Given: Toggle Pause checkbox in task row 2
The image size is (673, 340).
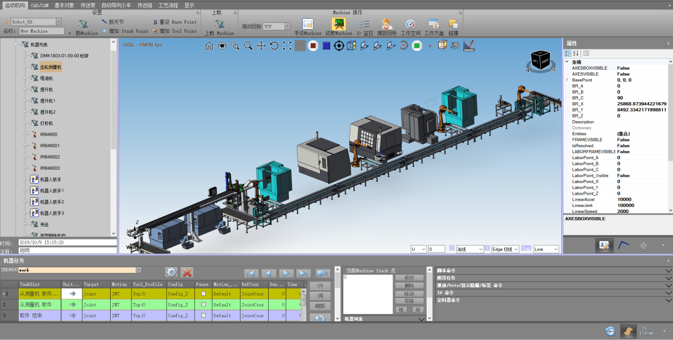Looking at the screenshot, I should coord(203,305).
